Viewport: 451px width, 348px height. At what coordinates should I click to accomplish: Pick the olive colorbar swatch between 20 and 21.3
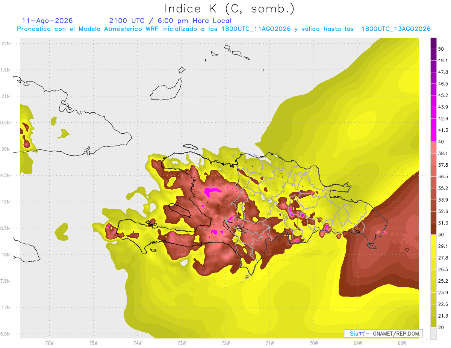tap(433, 322)
